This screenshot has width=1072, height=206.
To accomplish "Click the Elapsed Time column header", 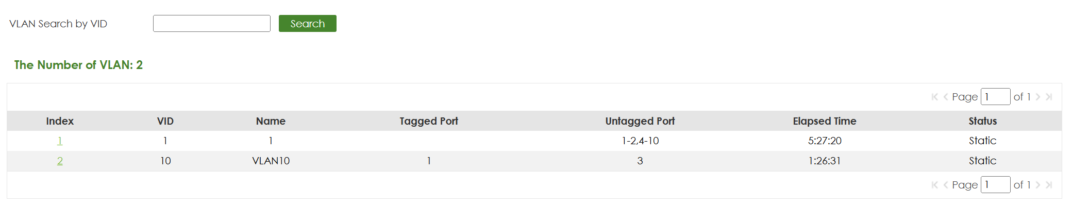I will click(x=824, y=121).
